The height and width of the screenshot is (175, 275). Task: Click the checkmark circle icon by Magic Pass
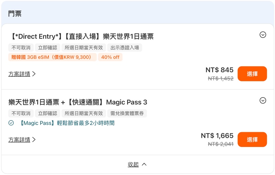[x=11, y=123]
